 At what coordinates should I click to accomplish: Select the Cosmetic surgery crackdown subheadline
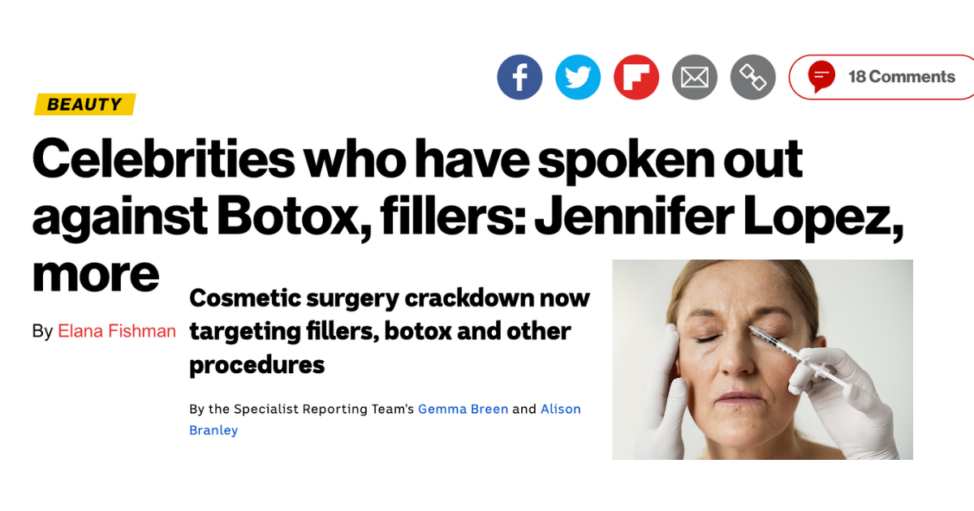click(389, 331)
